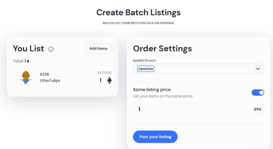Screen dimensions: 273x149
Task: Click the You List heading
Action: [x=28, y=49]
